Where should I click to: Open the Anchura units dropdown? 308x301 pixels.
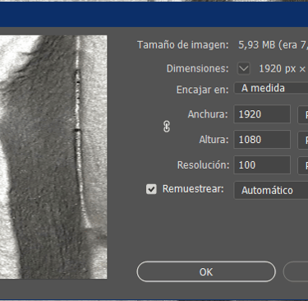tap(303, 114)
